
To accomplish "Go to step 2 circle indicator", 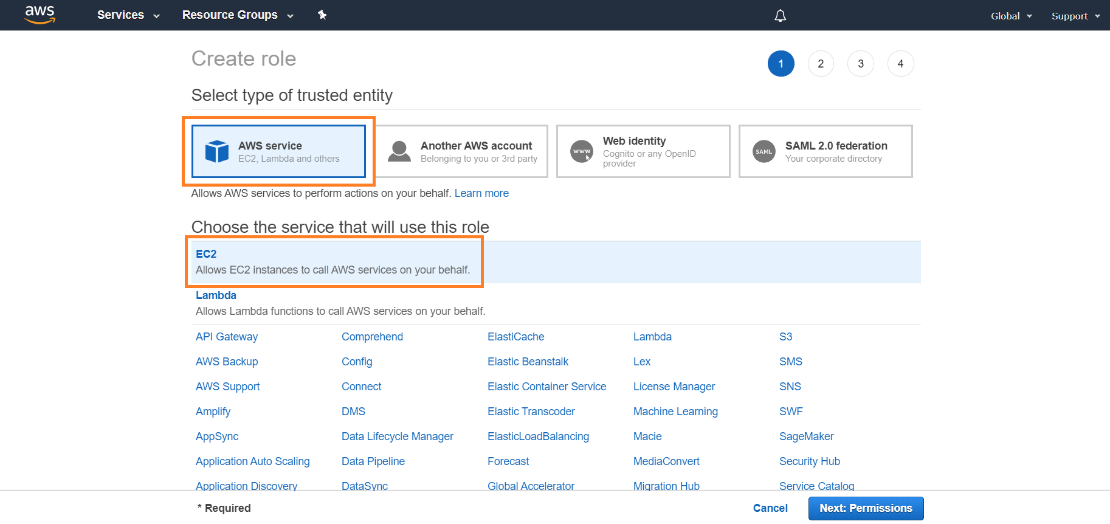I will tap(821, 64).
